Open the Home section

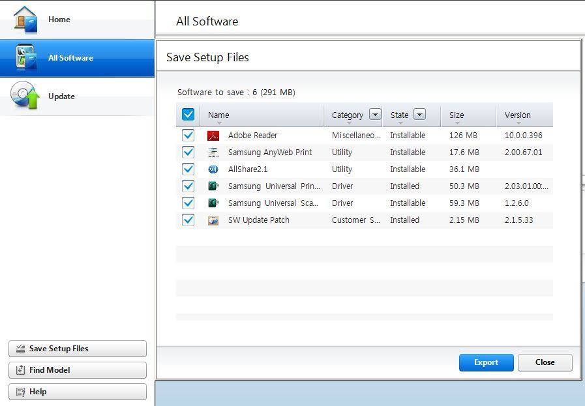[77, 20]
